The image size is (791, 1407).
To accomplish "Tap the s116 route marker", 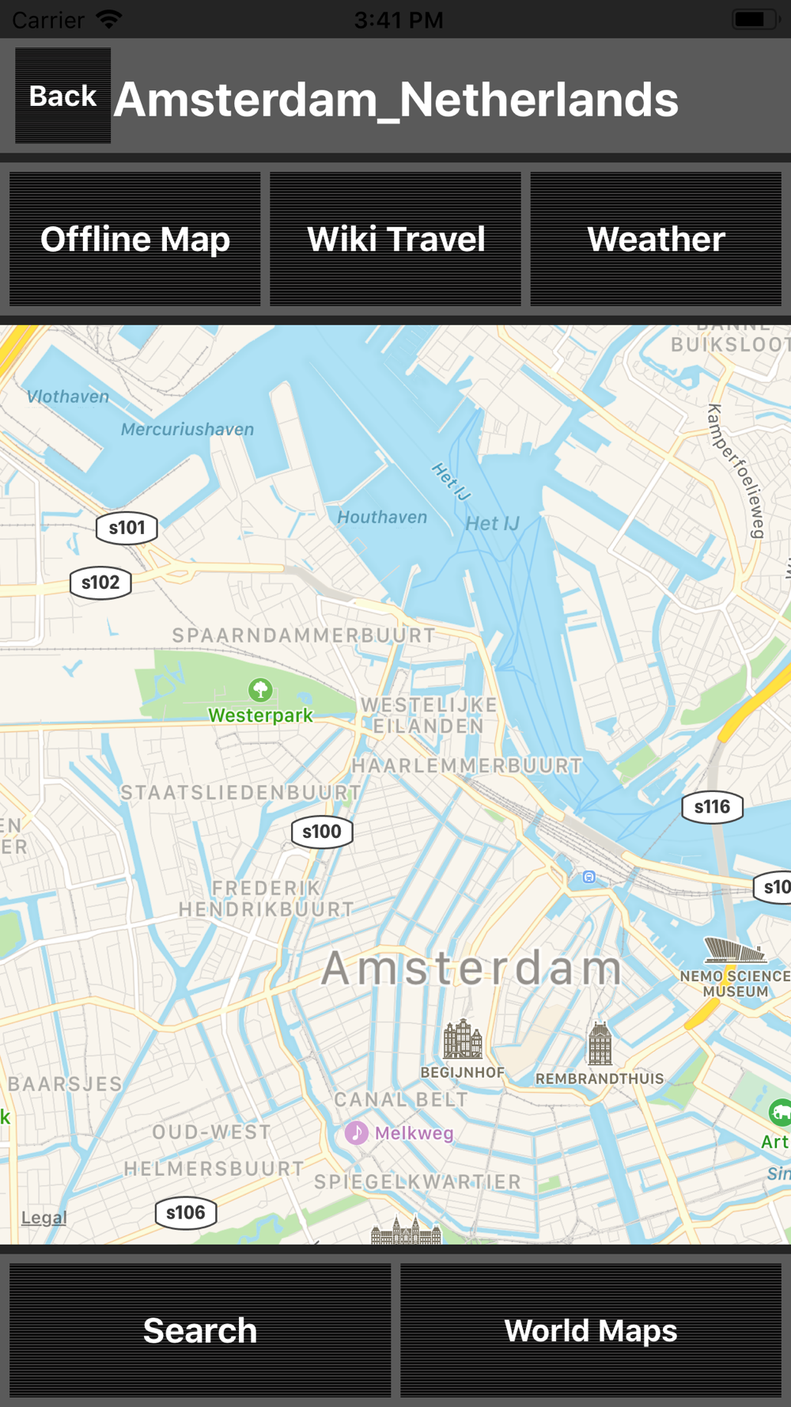I will tap(712, 807).
